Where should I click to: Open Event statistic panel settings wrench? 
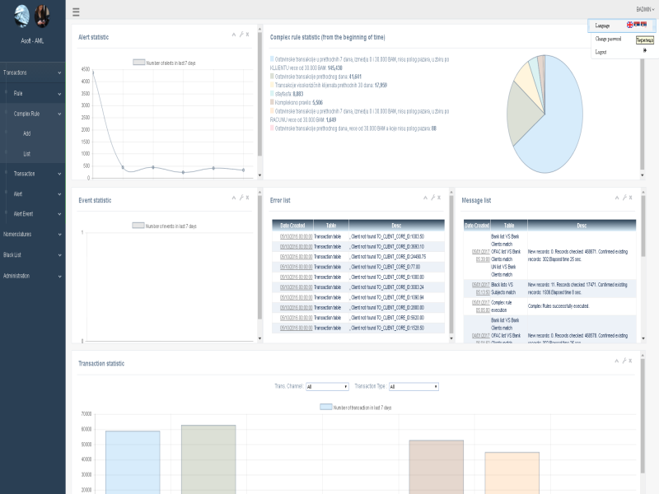tap(241, 198)
